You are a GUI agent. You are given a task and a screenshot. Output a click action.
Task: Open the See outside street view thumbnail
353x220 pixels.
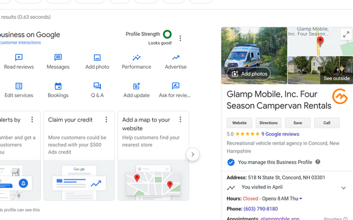[x=320, y=70]
